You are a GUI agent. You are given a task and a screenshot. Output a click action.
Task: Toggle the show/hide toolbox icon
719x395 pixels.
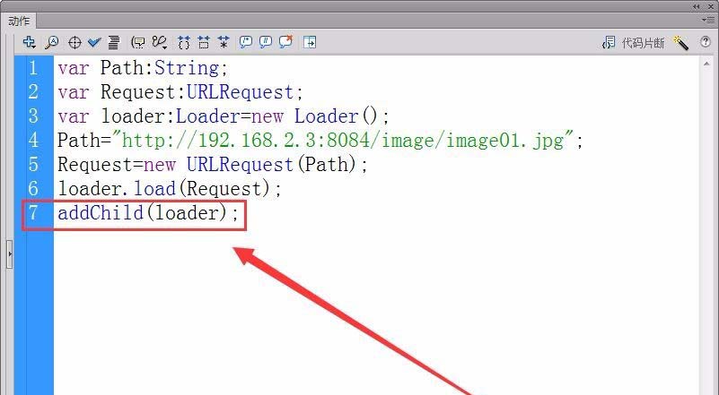[x=310, y=43]
